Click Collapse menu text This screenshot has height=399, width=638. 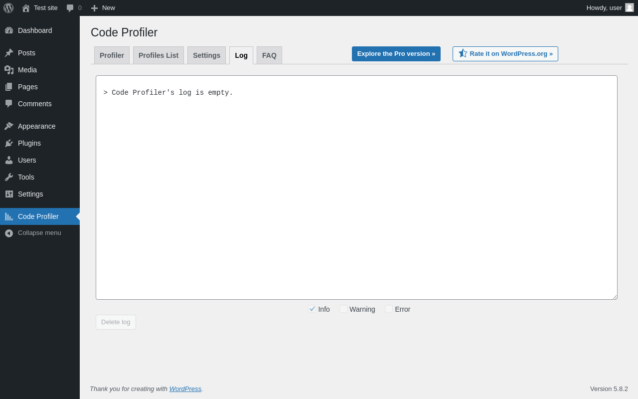click(39, 233)
